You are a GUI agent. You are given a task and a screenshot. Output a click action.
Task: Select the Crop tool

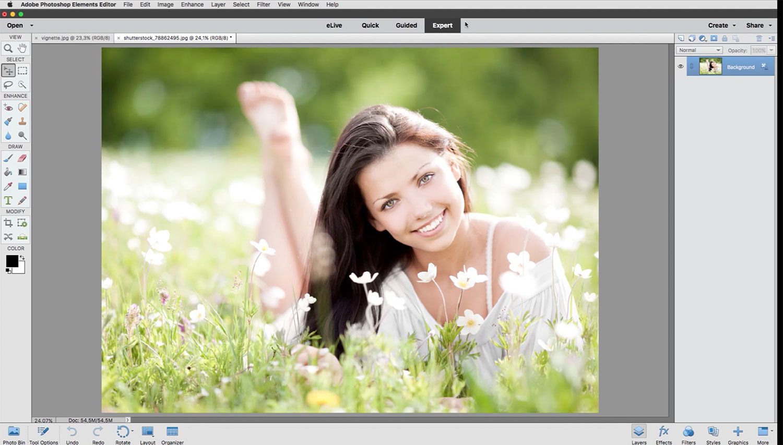tap(8, 223)
